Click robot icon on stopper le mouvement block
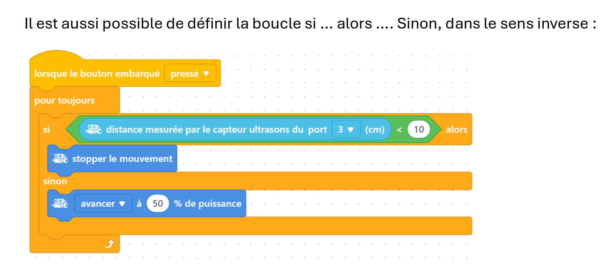Viewport: 611px width, 264px height. coord(60,158)
